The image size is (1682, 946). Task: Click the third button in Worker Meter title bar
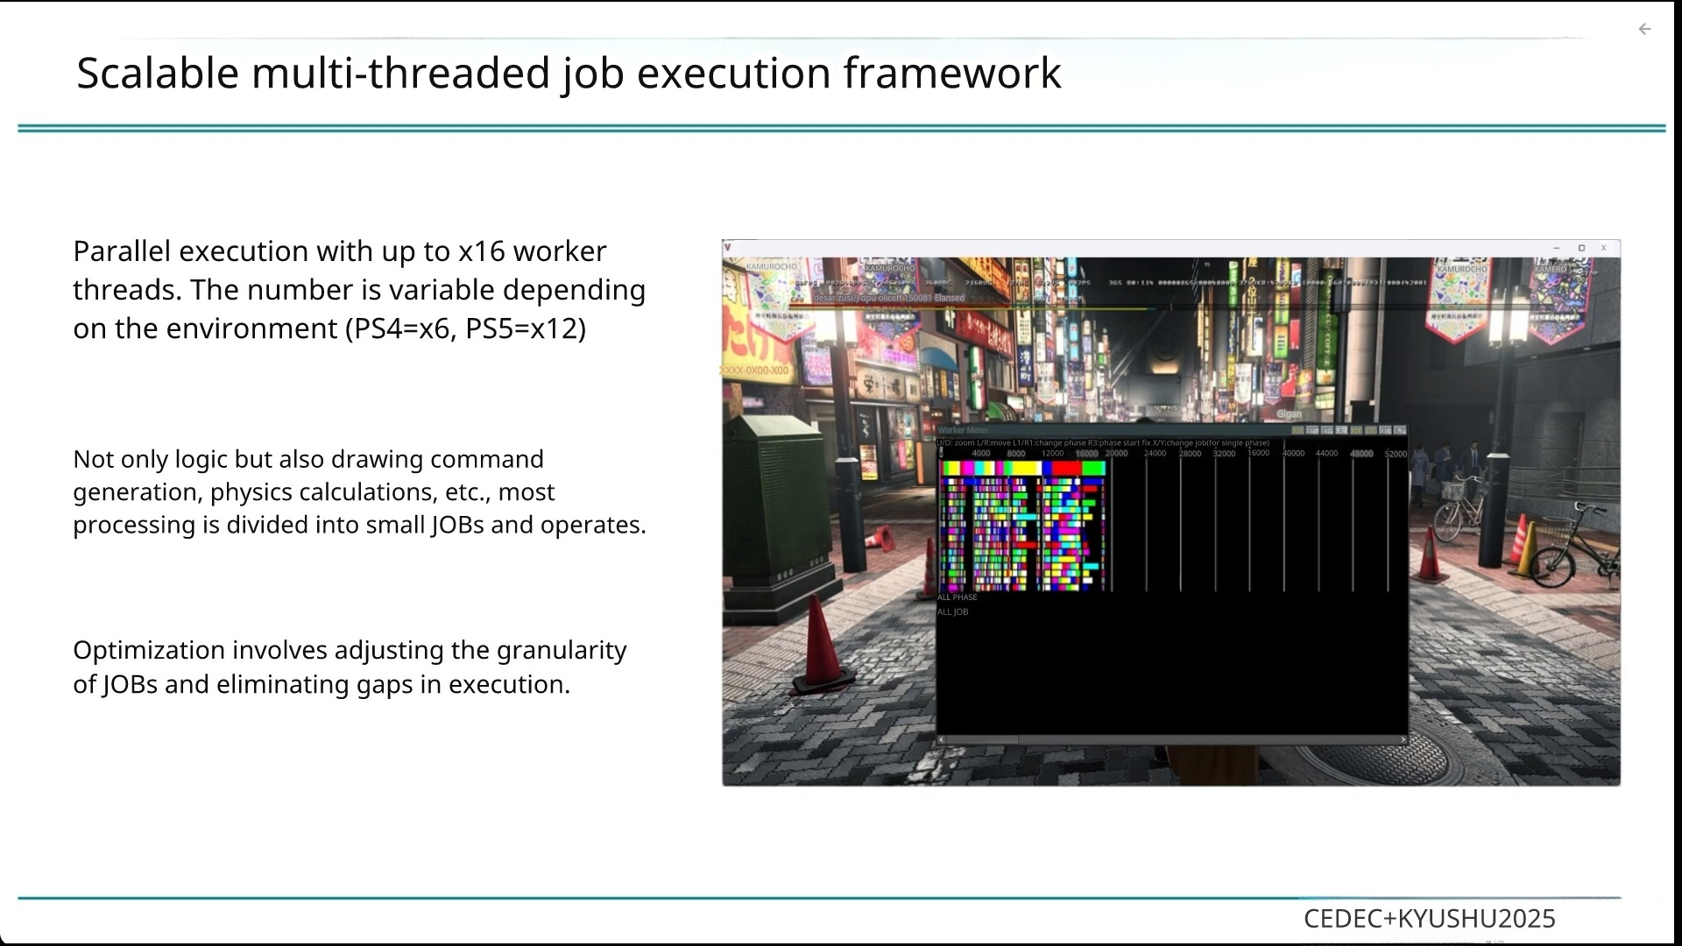coord(1326,430)
